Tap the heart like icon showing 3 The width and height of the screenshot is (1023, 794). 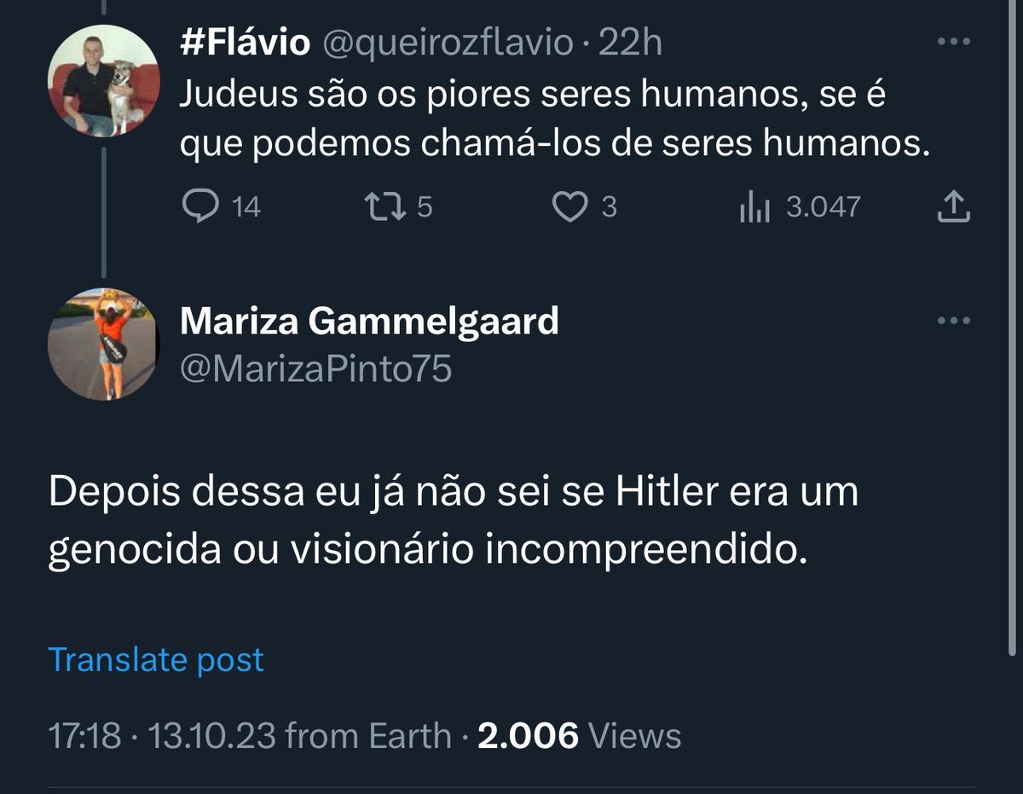569,207
